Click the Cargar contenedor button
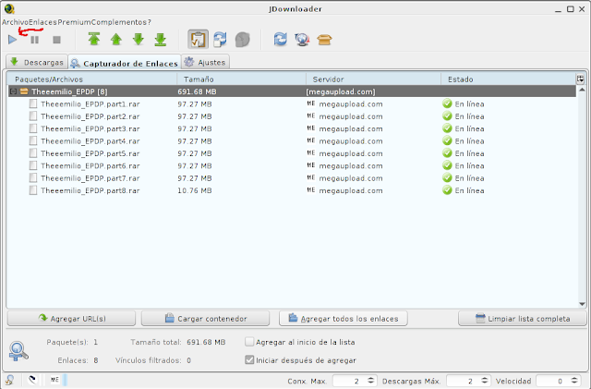 coord(205,319)
